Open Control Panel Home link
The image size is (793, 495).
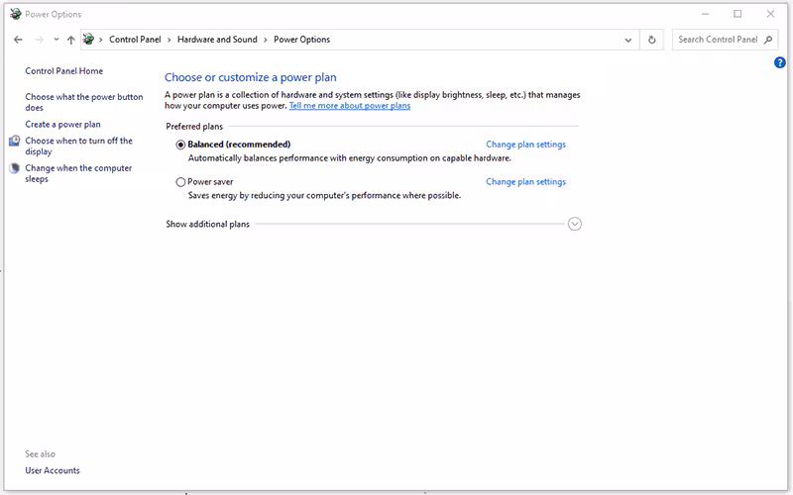point(64,71)
